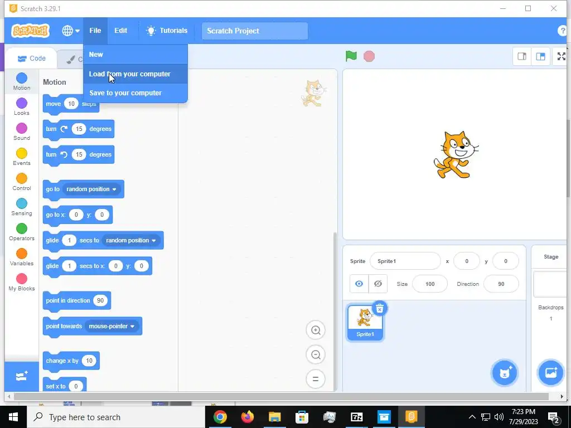Screen dimensions: 571x428
Task: Reset workspace zoom with equals button
Action: coord(316,379)
